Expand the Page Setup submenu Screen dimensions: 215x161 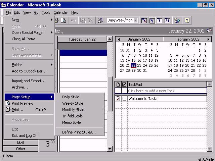click(x=29, y=97)
